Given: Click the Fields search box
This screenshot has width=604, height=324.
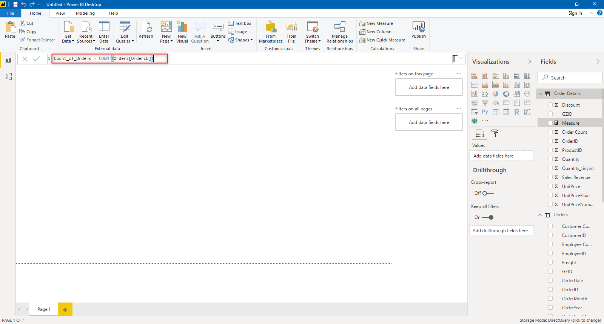Looking at the screenshot, I should click(x=570, y=78).
